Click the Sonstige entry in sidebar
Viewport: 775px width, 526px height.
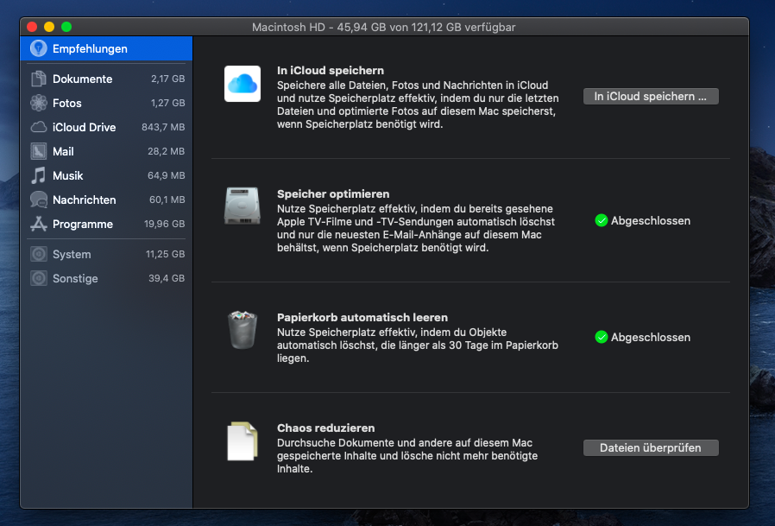tap(75, 278)
